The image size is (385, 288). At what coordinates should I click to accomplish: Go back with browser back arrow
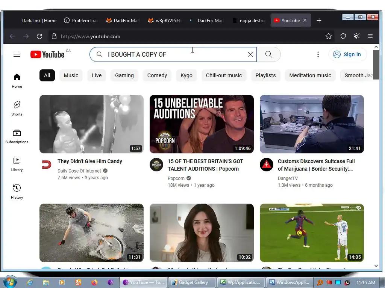12,36
